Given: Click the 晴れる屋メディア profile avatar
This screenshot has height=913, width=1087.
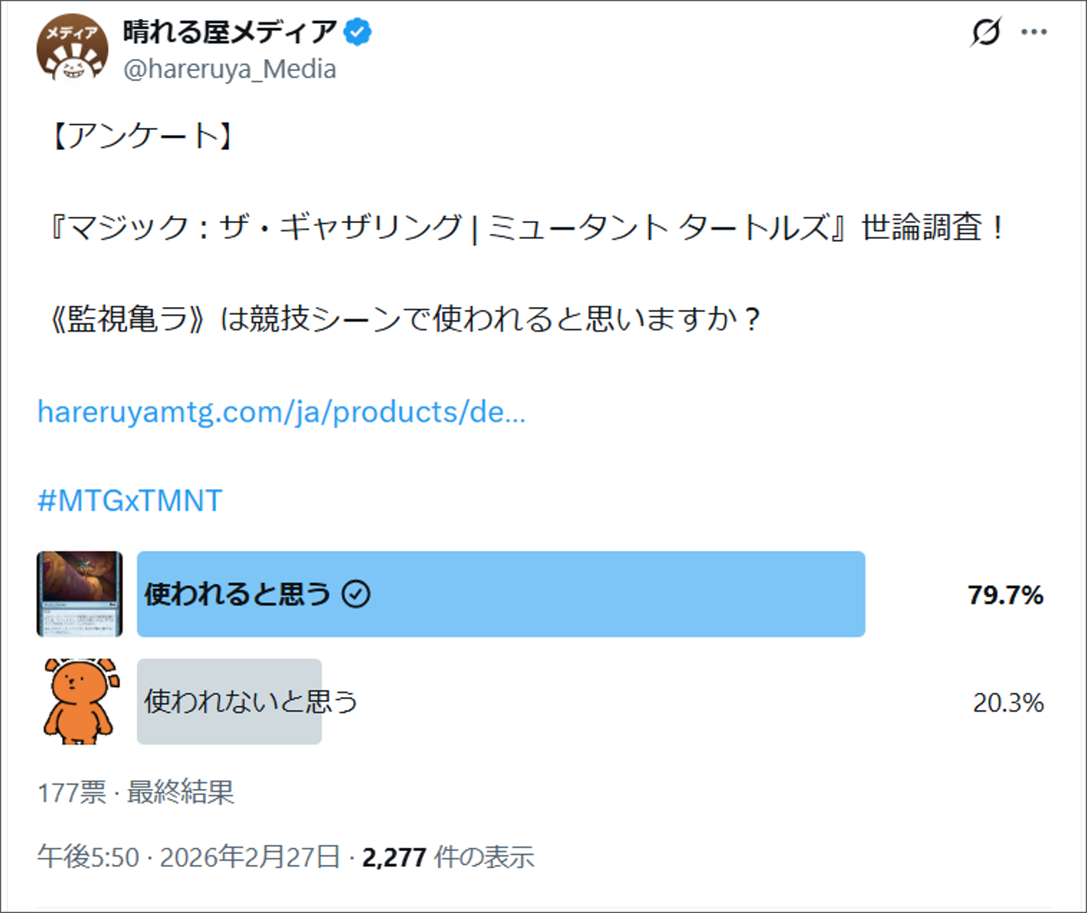Looking at the screenshot, I should pyautogui.click(x=72, y=48).
